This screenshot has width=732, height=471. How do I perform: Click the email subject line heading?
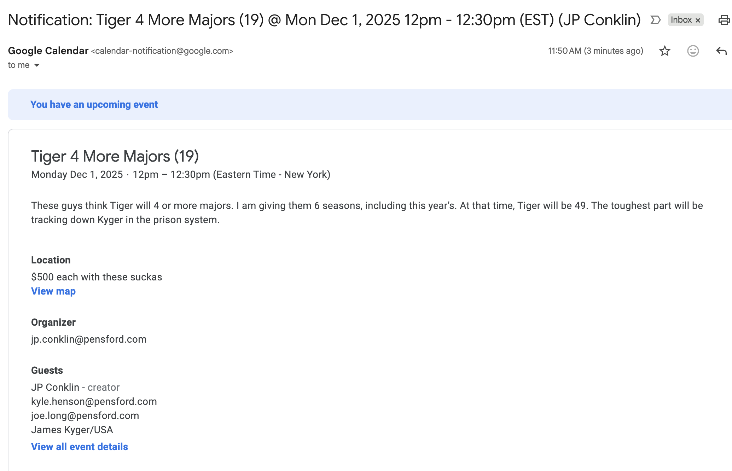[324, 20]
